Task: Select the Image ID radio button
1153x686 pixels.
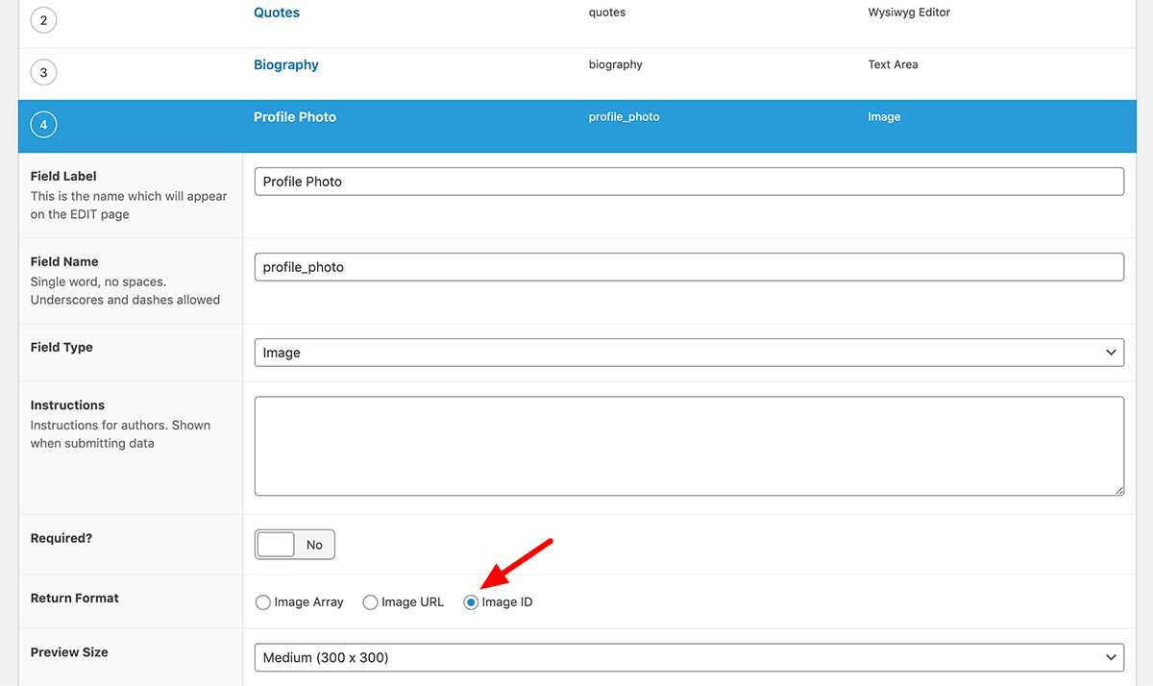Action: (x=471, y=602)
